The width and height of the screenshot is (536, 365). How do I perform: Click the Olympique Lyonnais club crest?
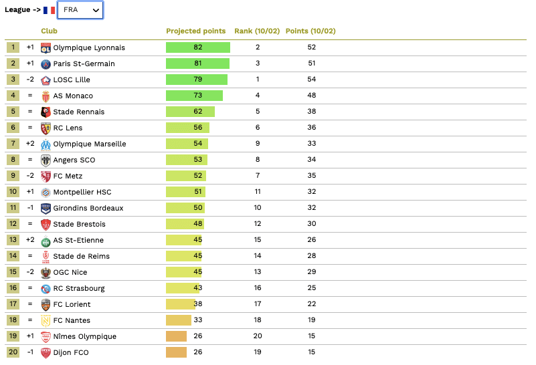click(x=46, y=47)
